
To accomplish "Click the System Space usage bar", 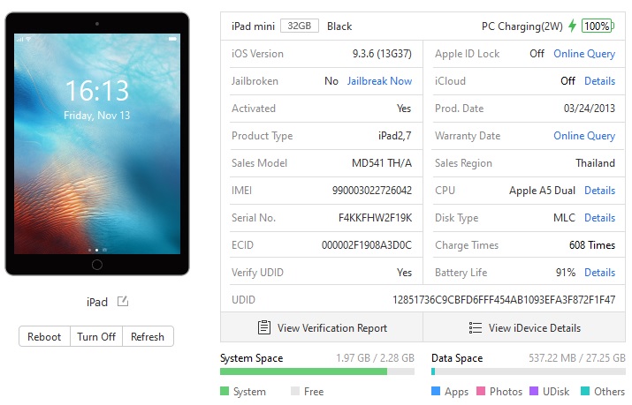I will [x=317, y=371].
